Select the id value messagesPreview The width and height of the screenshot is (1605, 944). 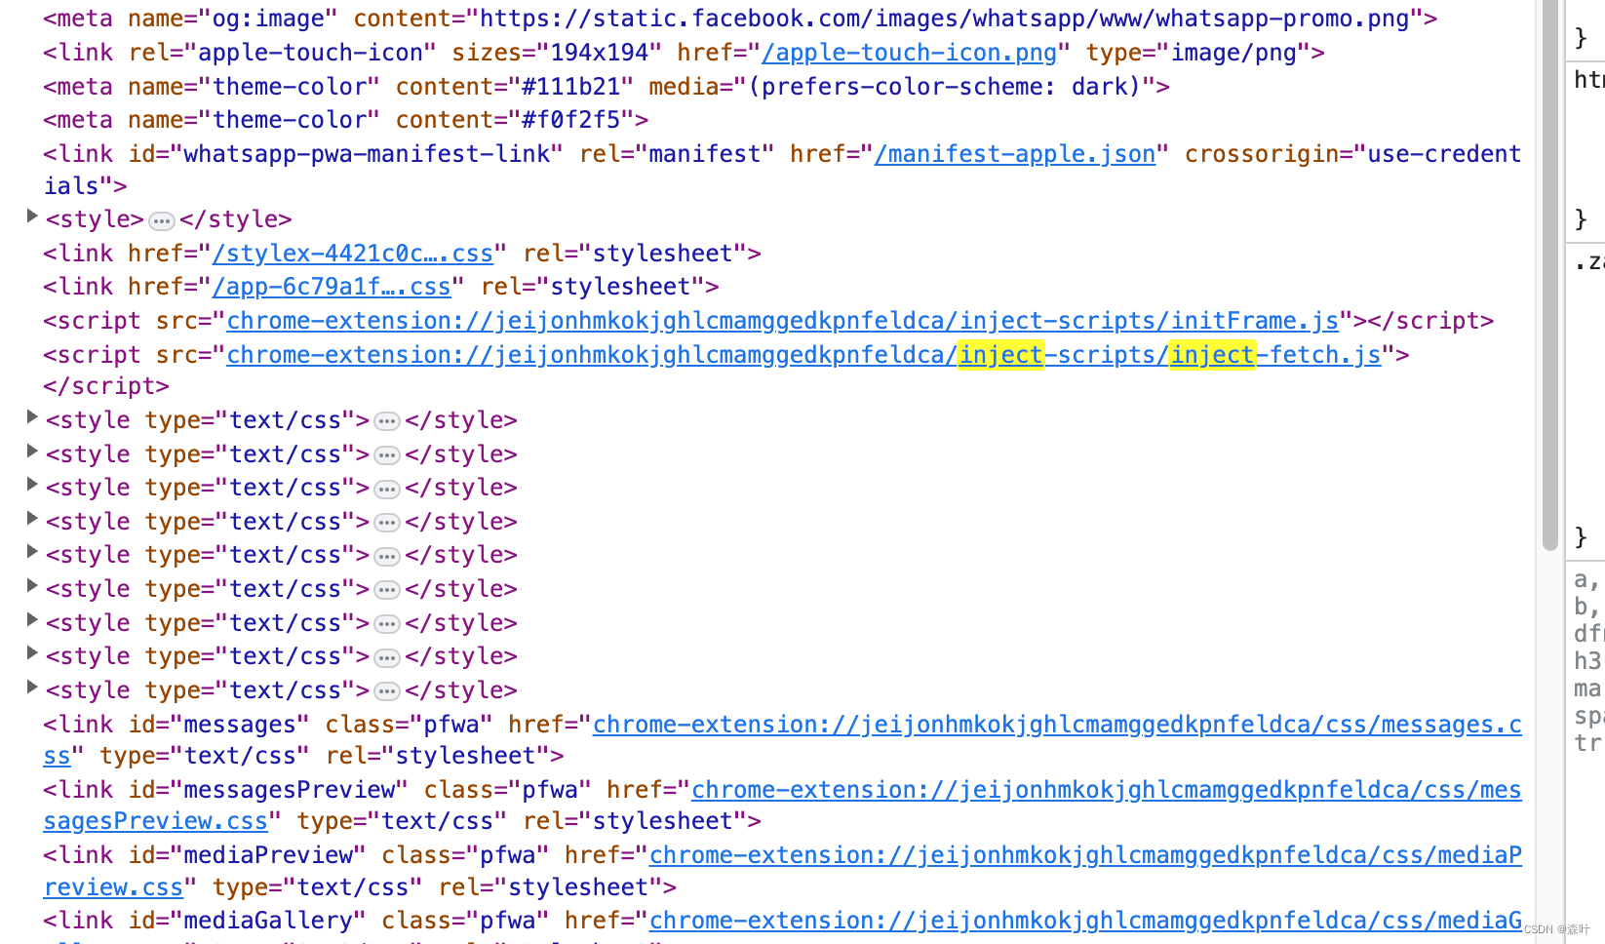click(290, 790)
